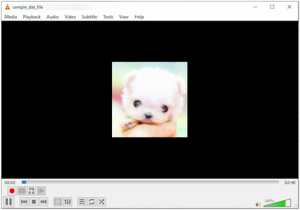300x210 pixels.
Task: Mute audio with the speaker icon
Action: pos(258,204)
